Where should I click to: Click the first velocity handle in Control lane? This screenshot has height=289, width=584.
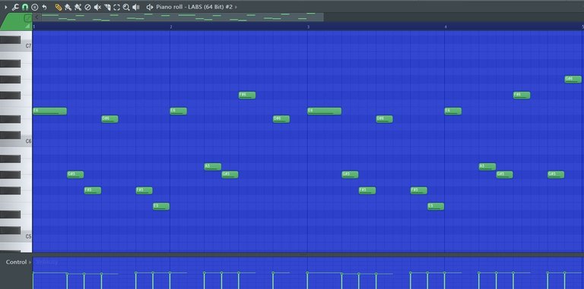point(33,273)
